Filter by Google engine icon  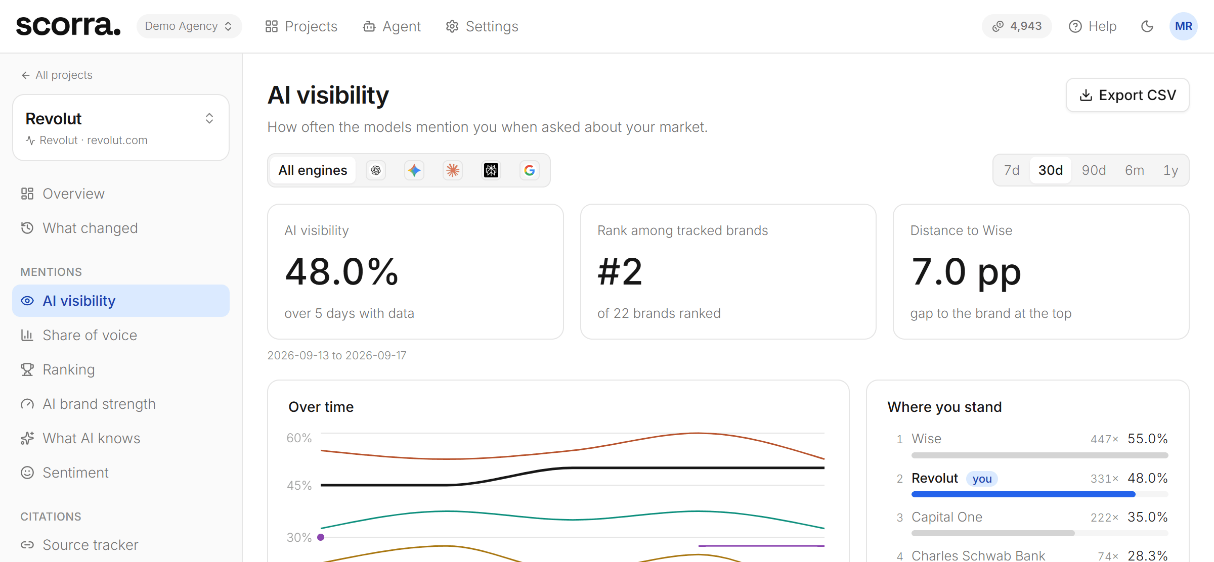point(530,170)
